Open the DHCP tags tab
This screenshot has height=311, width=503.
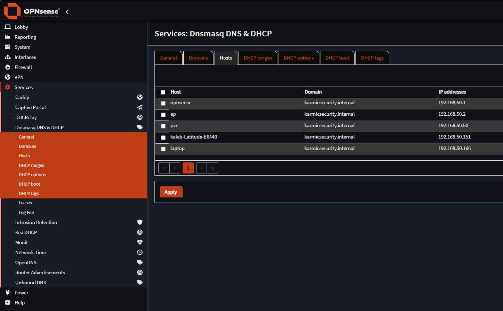click(372, 58)
